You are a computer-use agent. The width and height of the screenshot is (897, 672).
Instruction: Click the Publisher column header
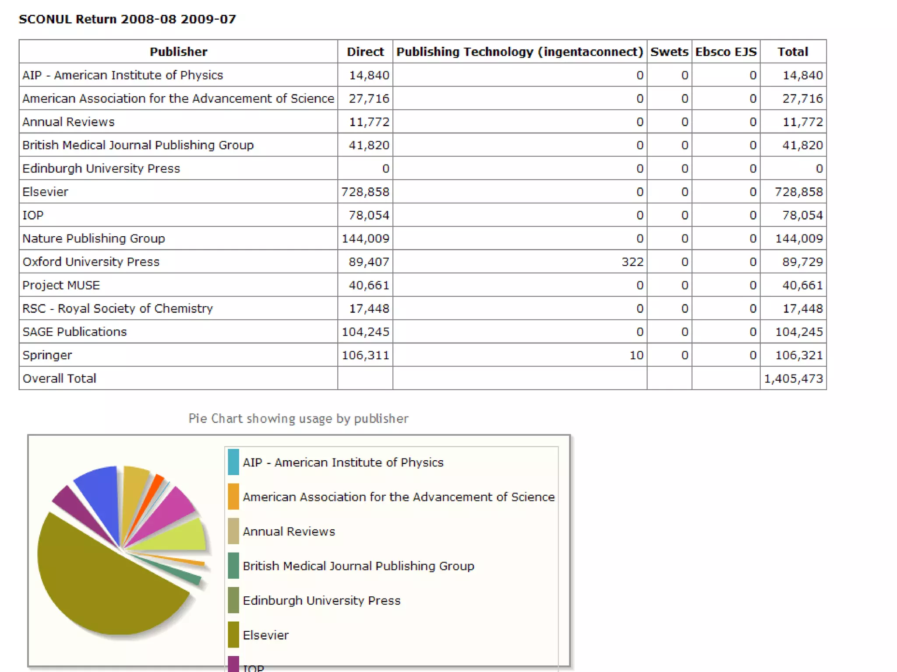178,52
